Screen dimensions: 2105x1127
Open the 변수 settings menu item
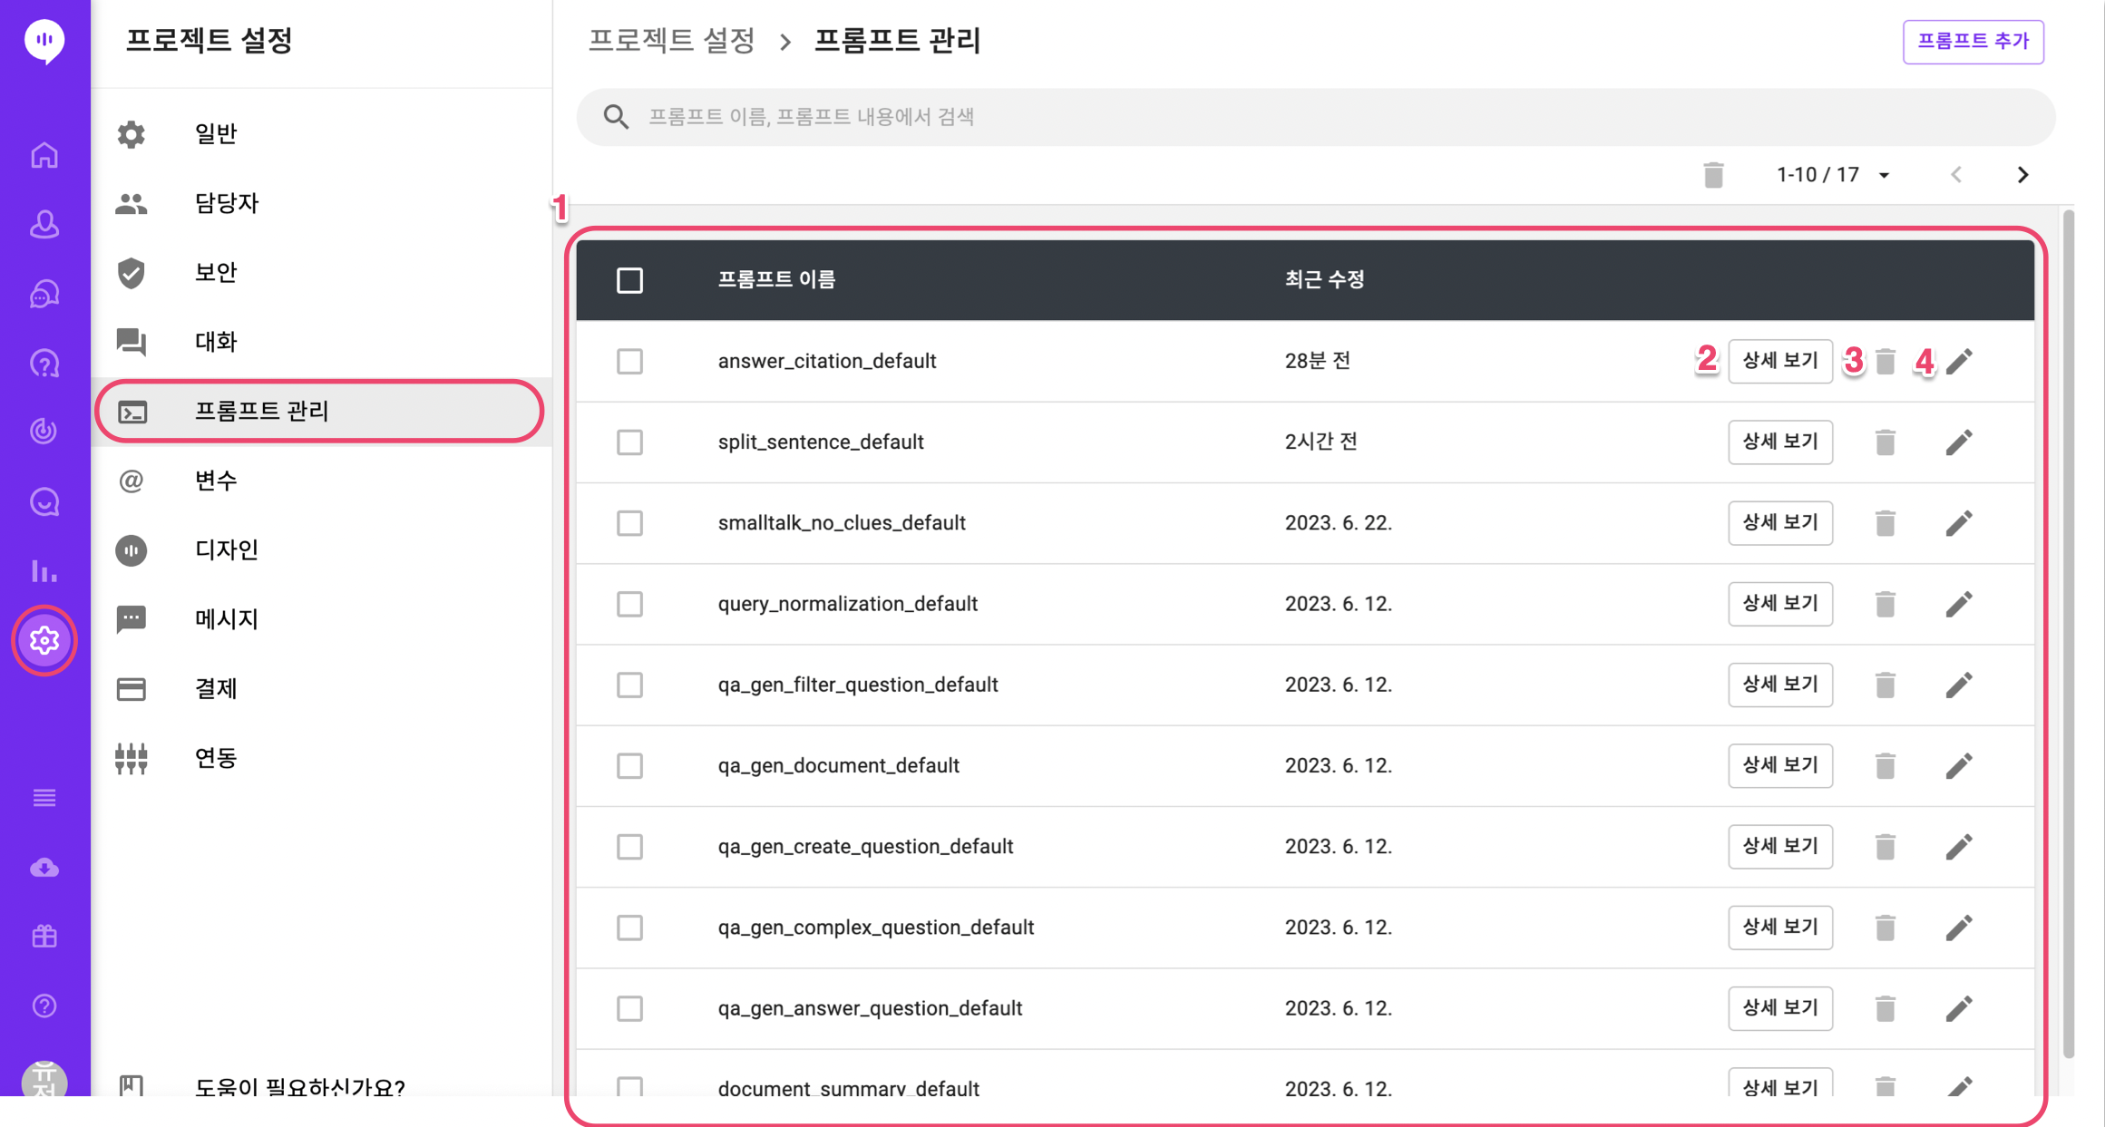(216, 481)
